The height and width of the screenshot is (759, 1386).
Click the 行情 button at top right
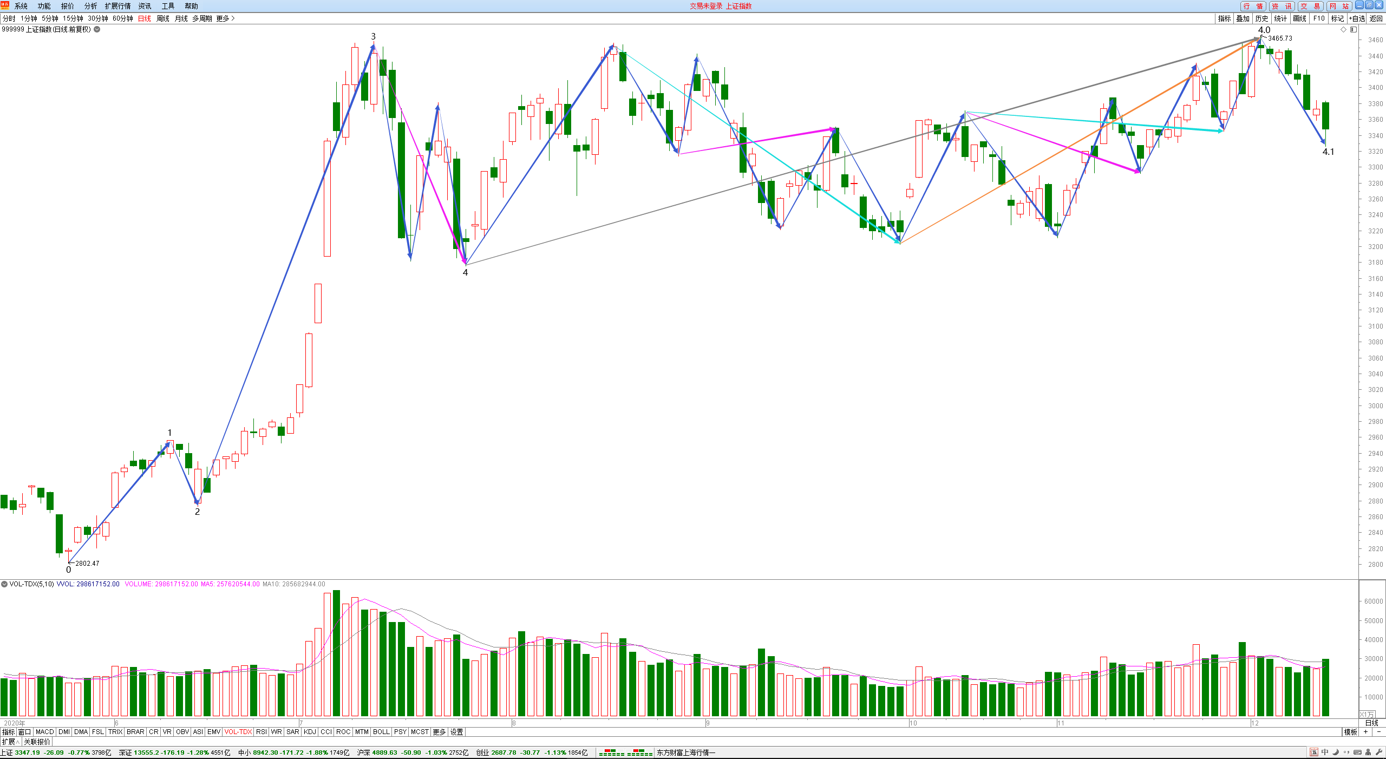click(1253, 6)
